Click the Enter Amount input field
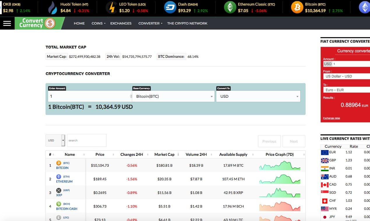 (90, 96)
